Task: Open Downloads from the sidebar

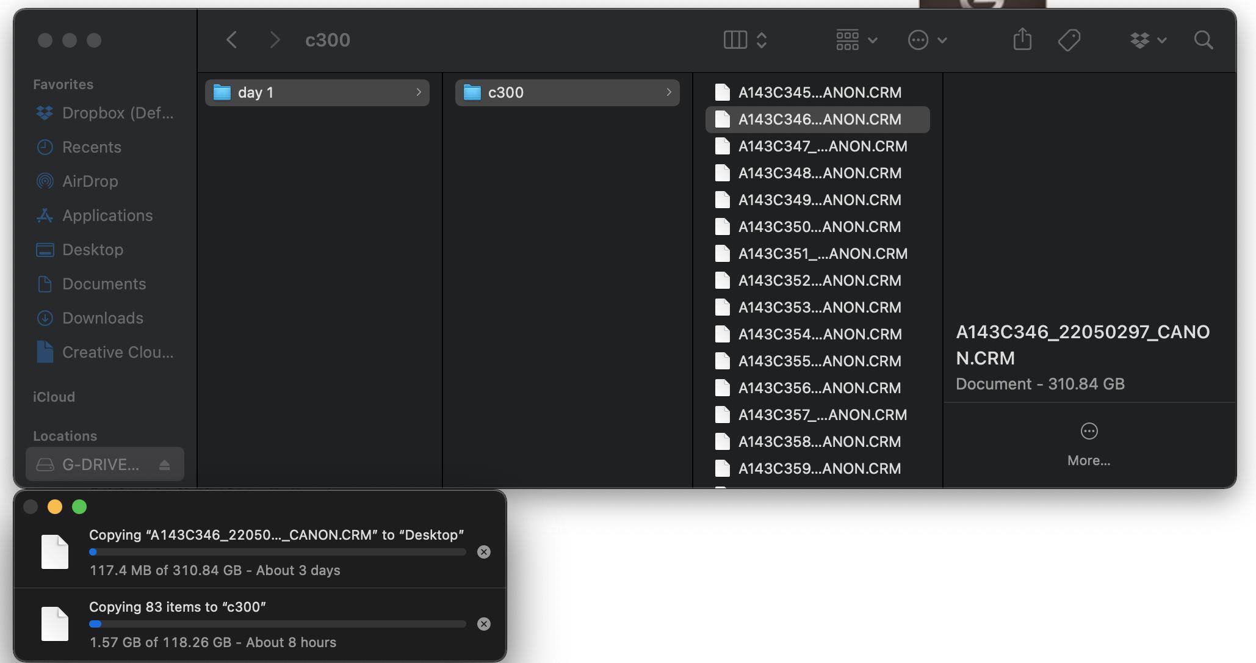Action: [x=103, y=318]
